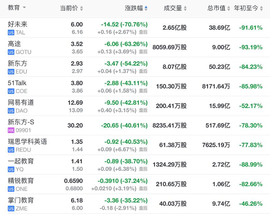The height and width of the screenshot is (214, 270).
Task: Click the 盘后 tag in the 掌门教育 row
Action: pos(143,208)
